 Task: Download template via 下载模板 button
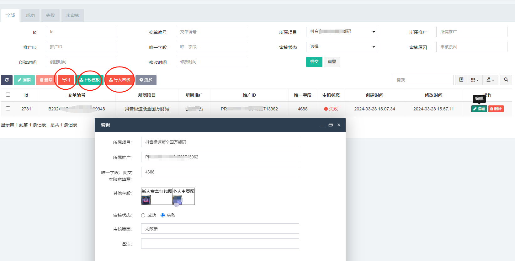(89, 80)
